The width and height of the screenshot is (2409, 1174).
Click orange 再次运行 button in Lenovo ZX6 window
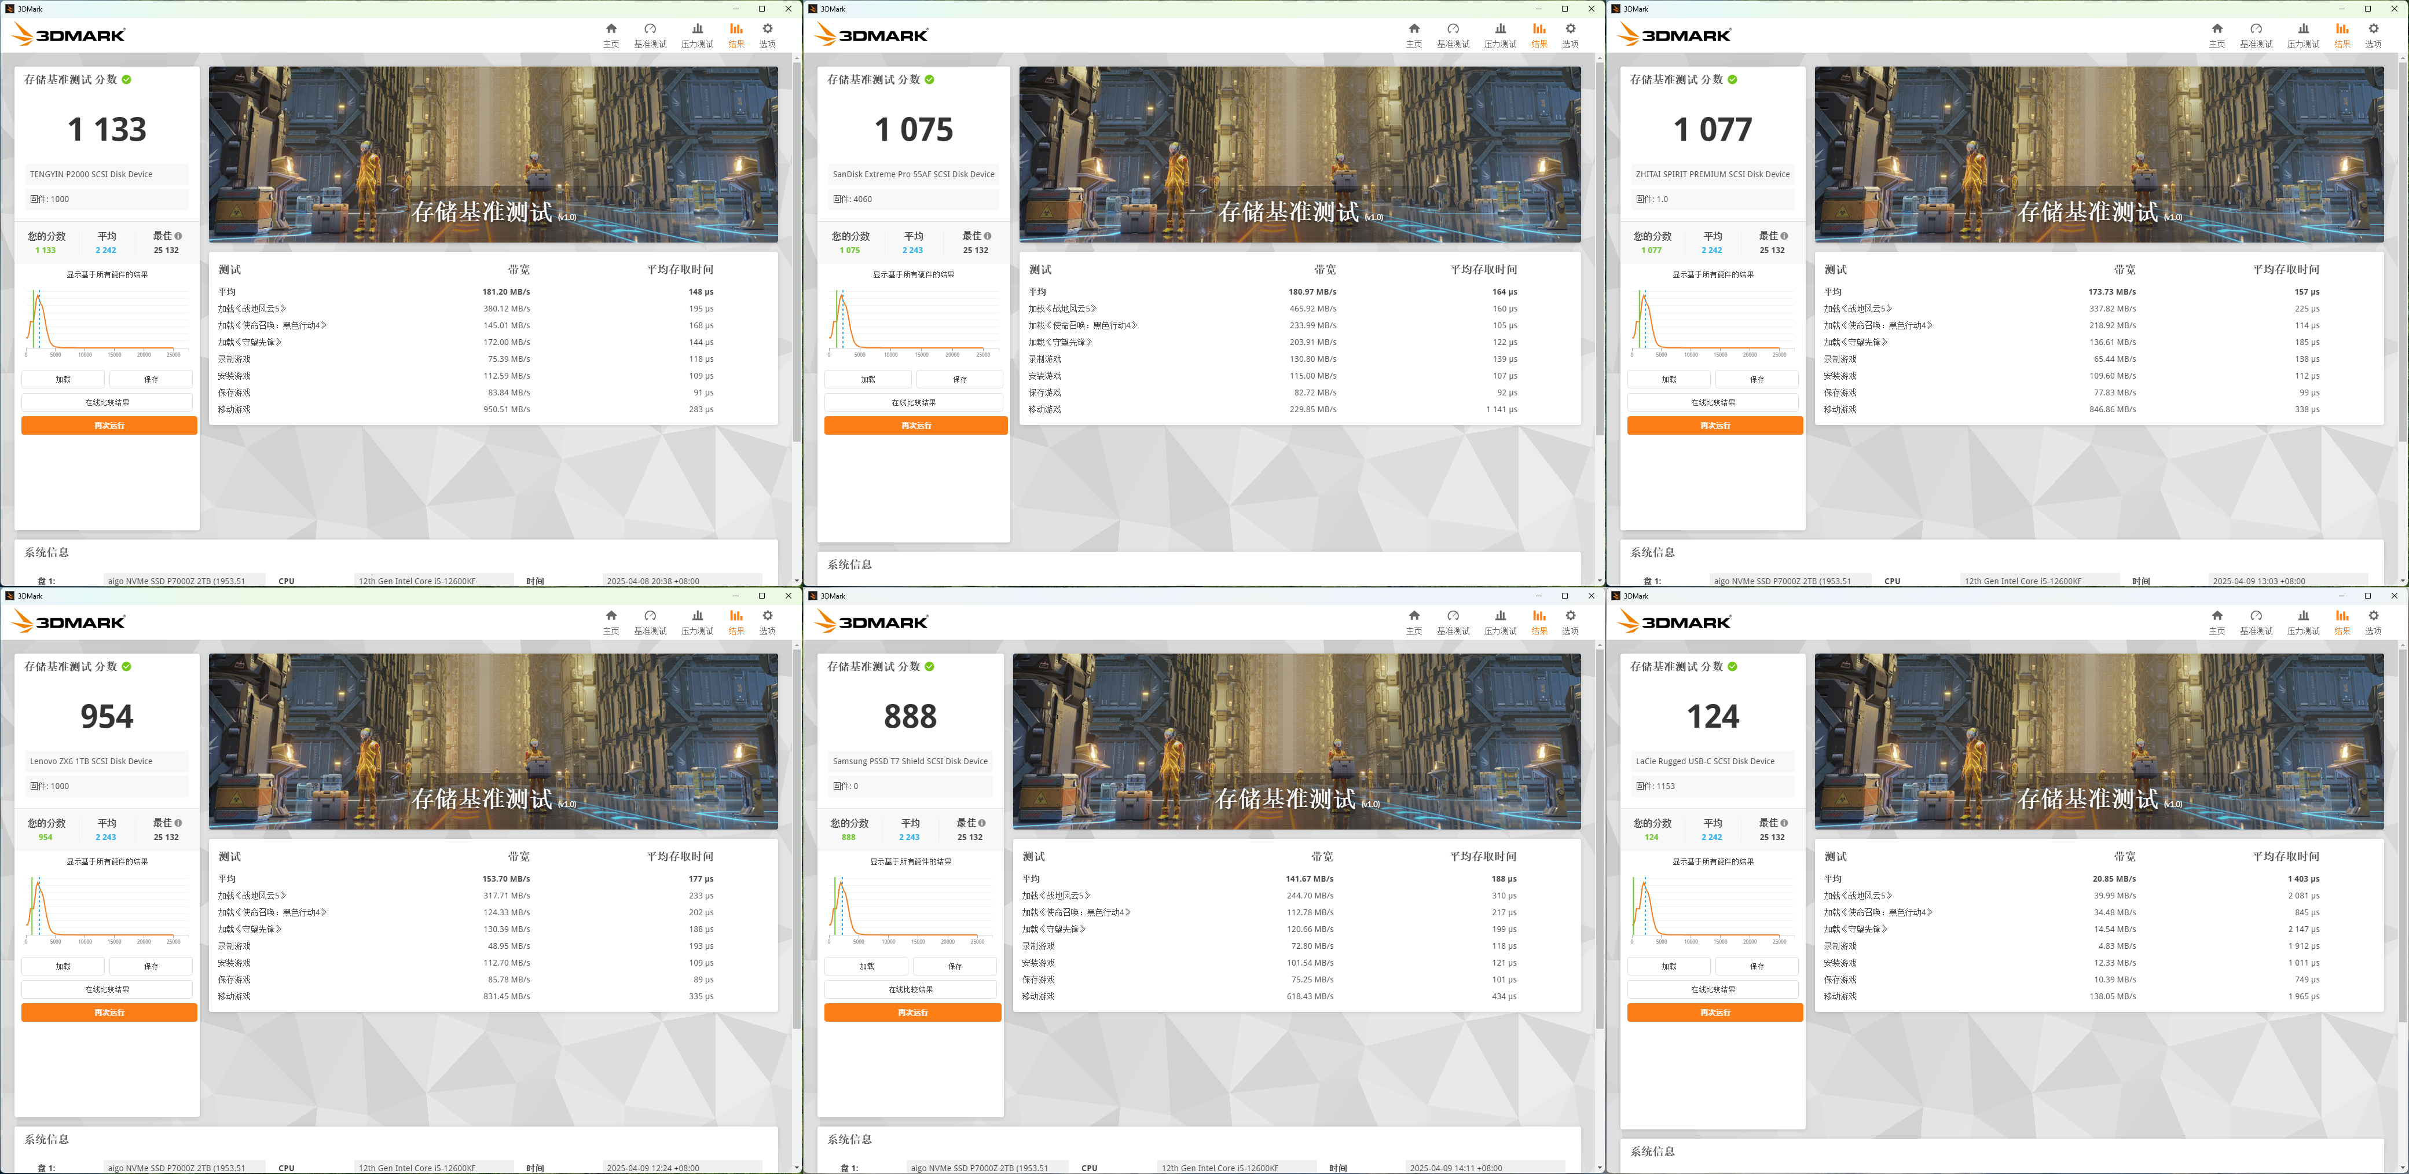108,1012
